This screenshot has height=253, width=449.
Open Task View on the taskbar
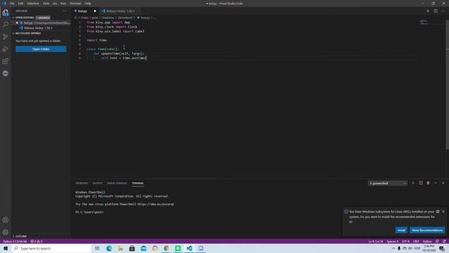[98, 248]
